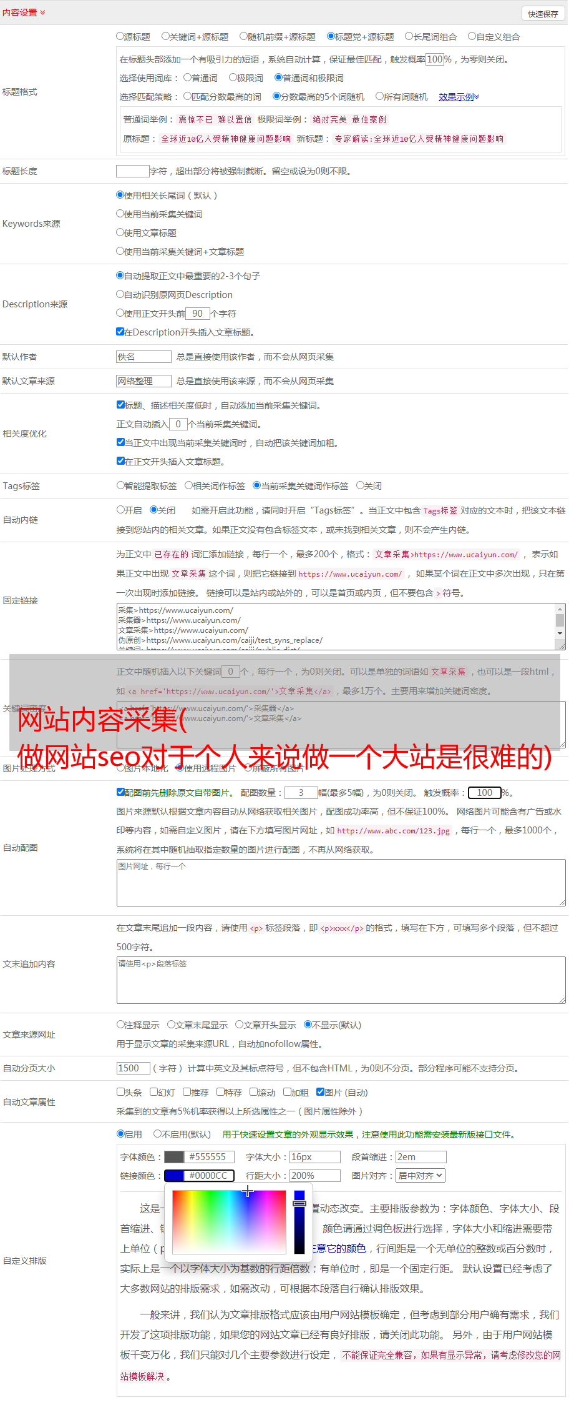Edit the 自动配图 trigger probability 100 field

pos(485,793)
